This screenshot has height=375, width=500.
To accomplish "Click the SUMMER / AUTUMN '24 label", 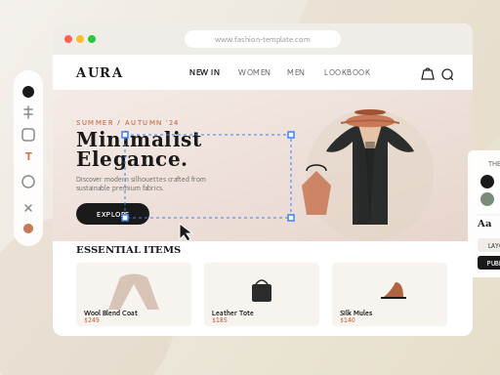I will (x=127, y=122).
